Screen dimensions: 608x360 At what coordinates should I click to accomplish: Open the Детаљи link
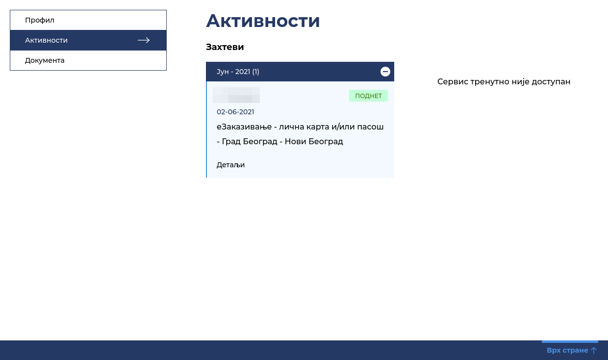(230, 165)
